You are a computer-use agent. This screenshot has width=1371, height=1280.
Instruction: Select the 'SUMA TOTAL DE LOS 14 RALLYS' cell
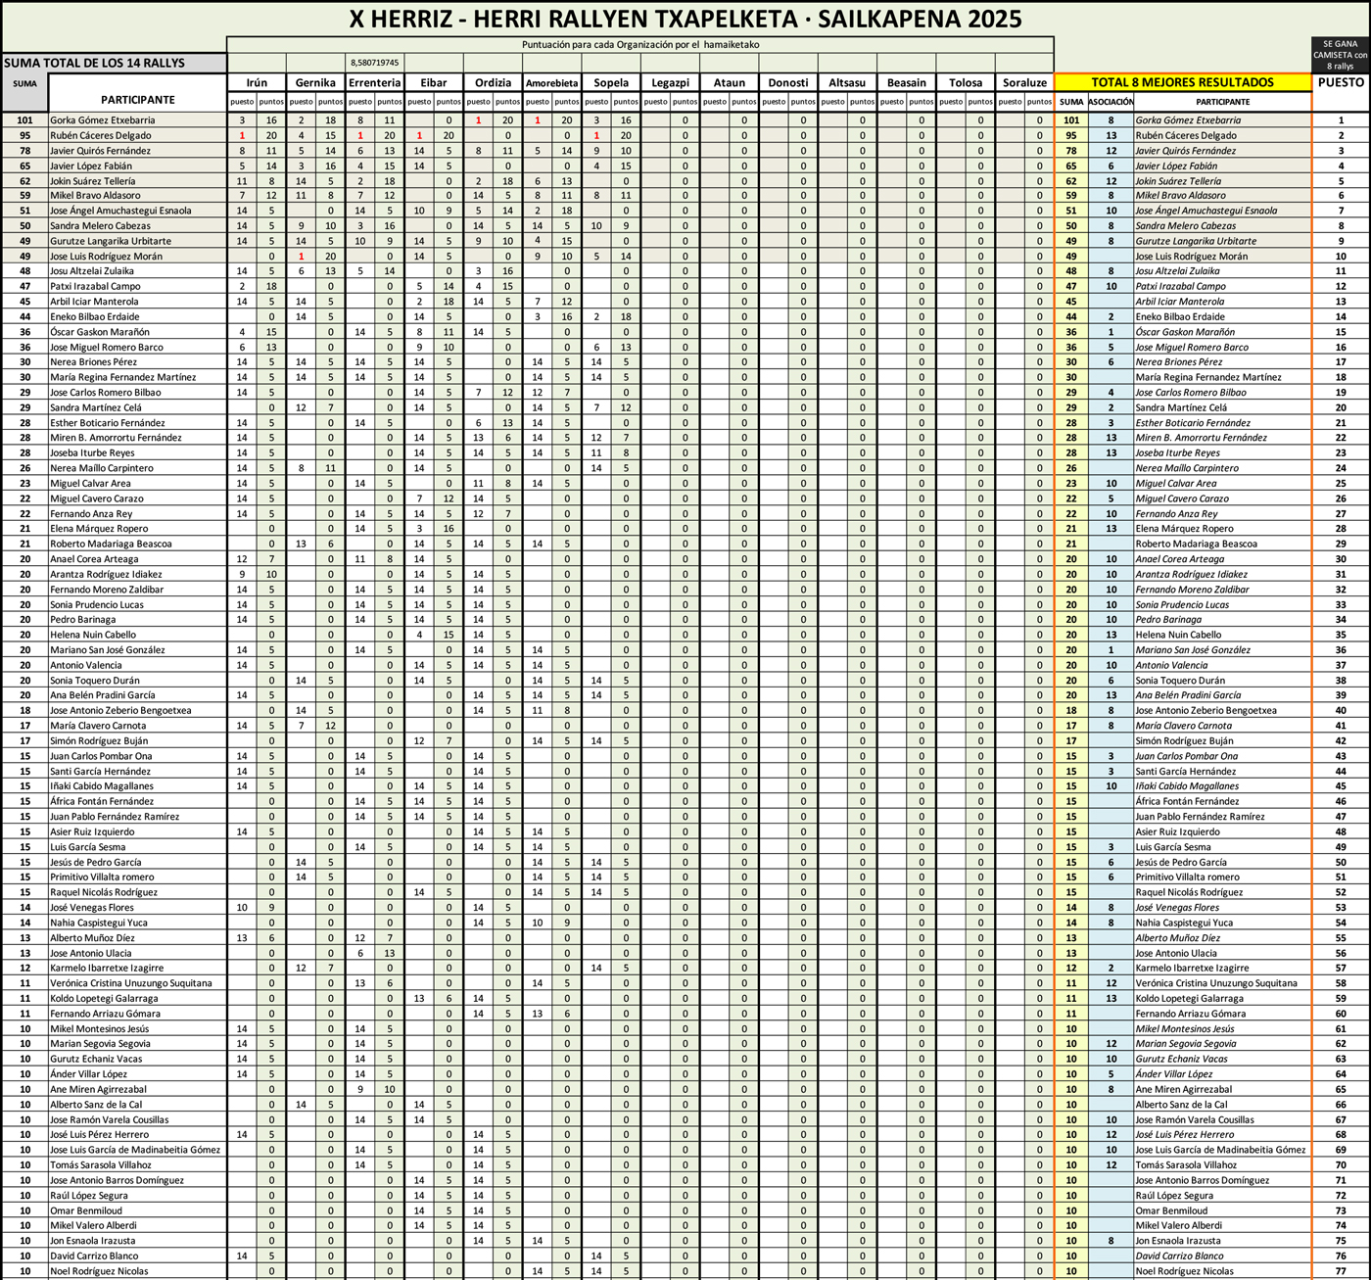click(114, 62)
